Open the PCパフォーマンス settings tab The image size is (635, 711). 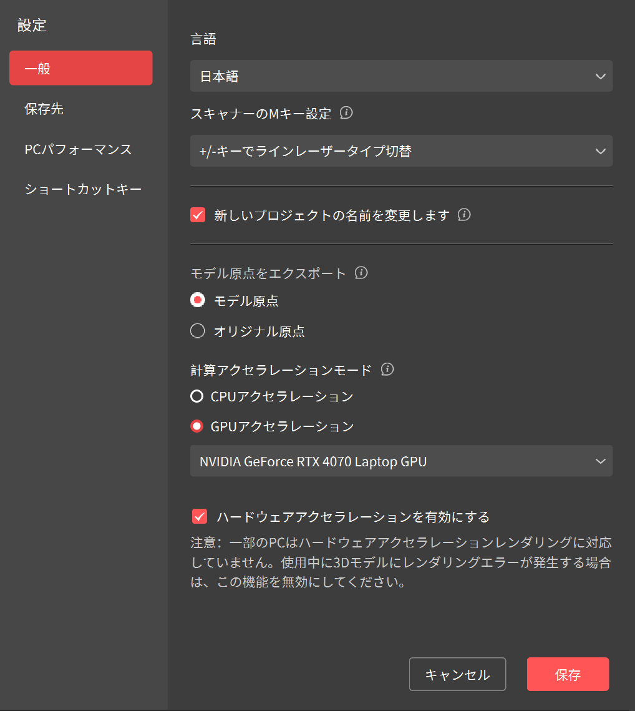[x=78, y=150]
